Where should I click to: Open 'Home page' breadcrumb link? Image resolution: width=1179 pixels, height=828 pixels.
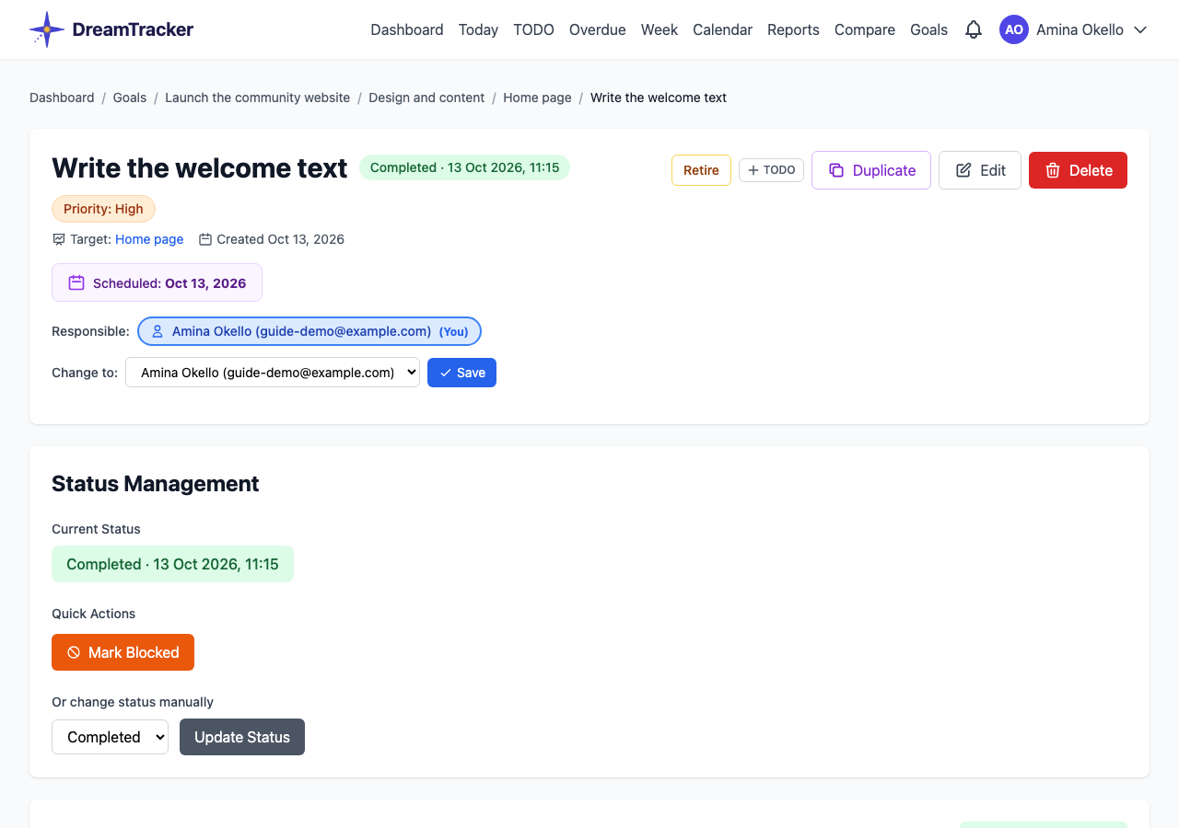537,98
